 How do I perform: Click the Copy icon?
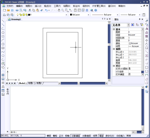tap(34, 10)
